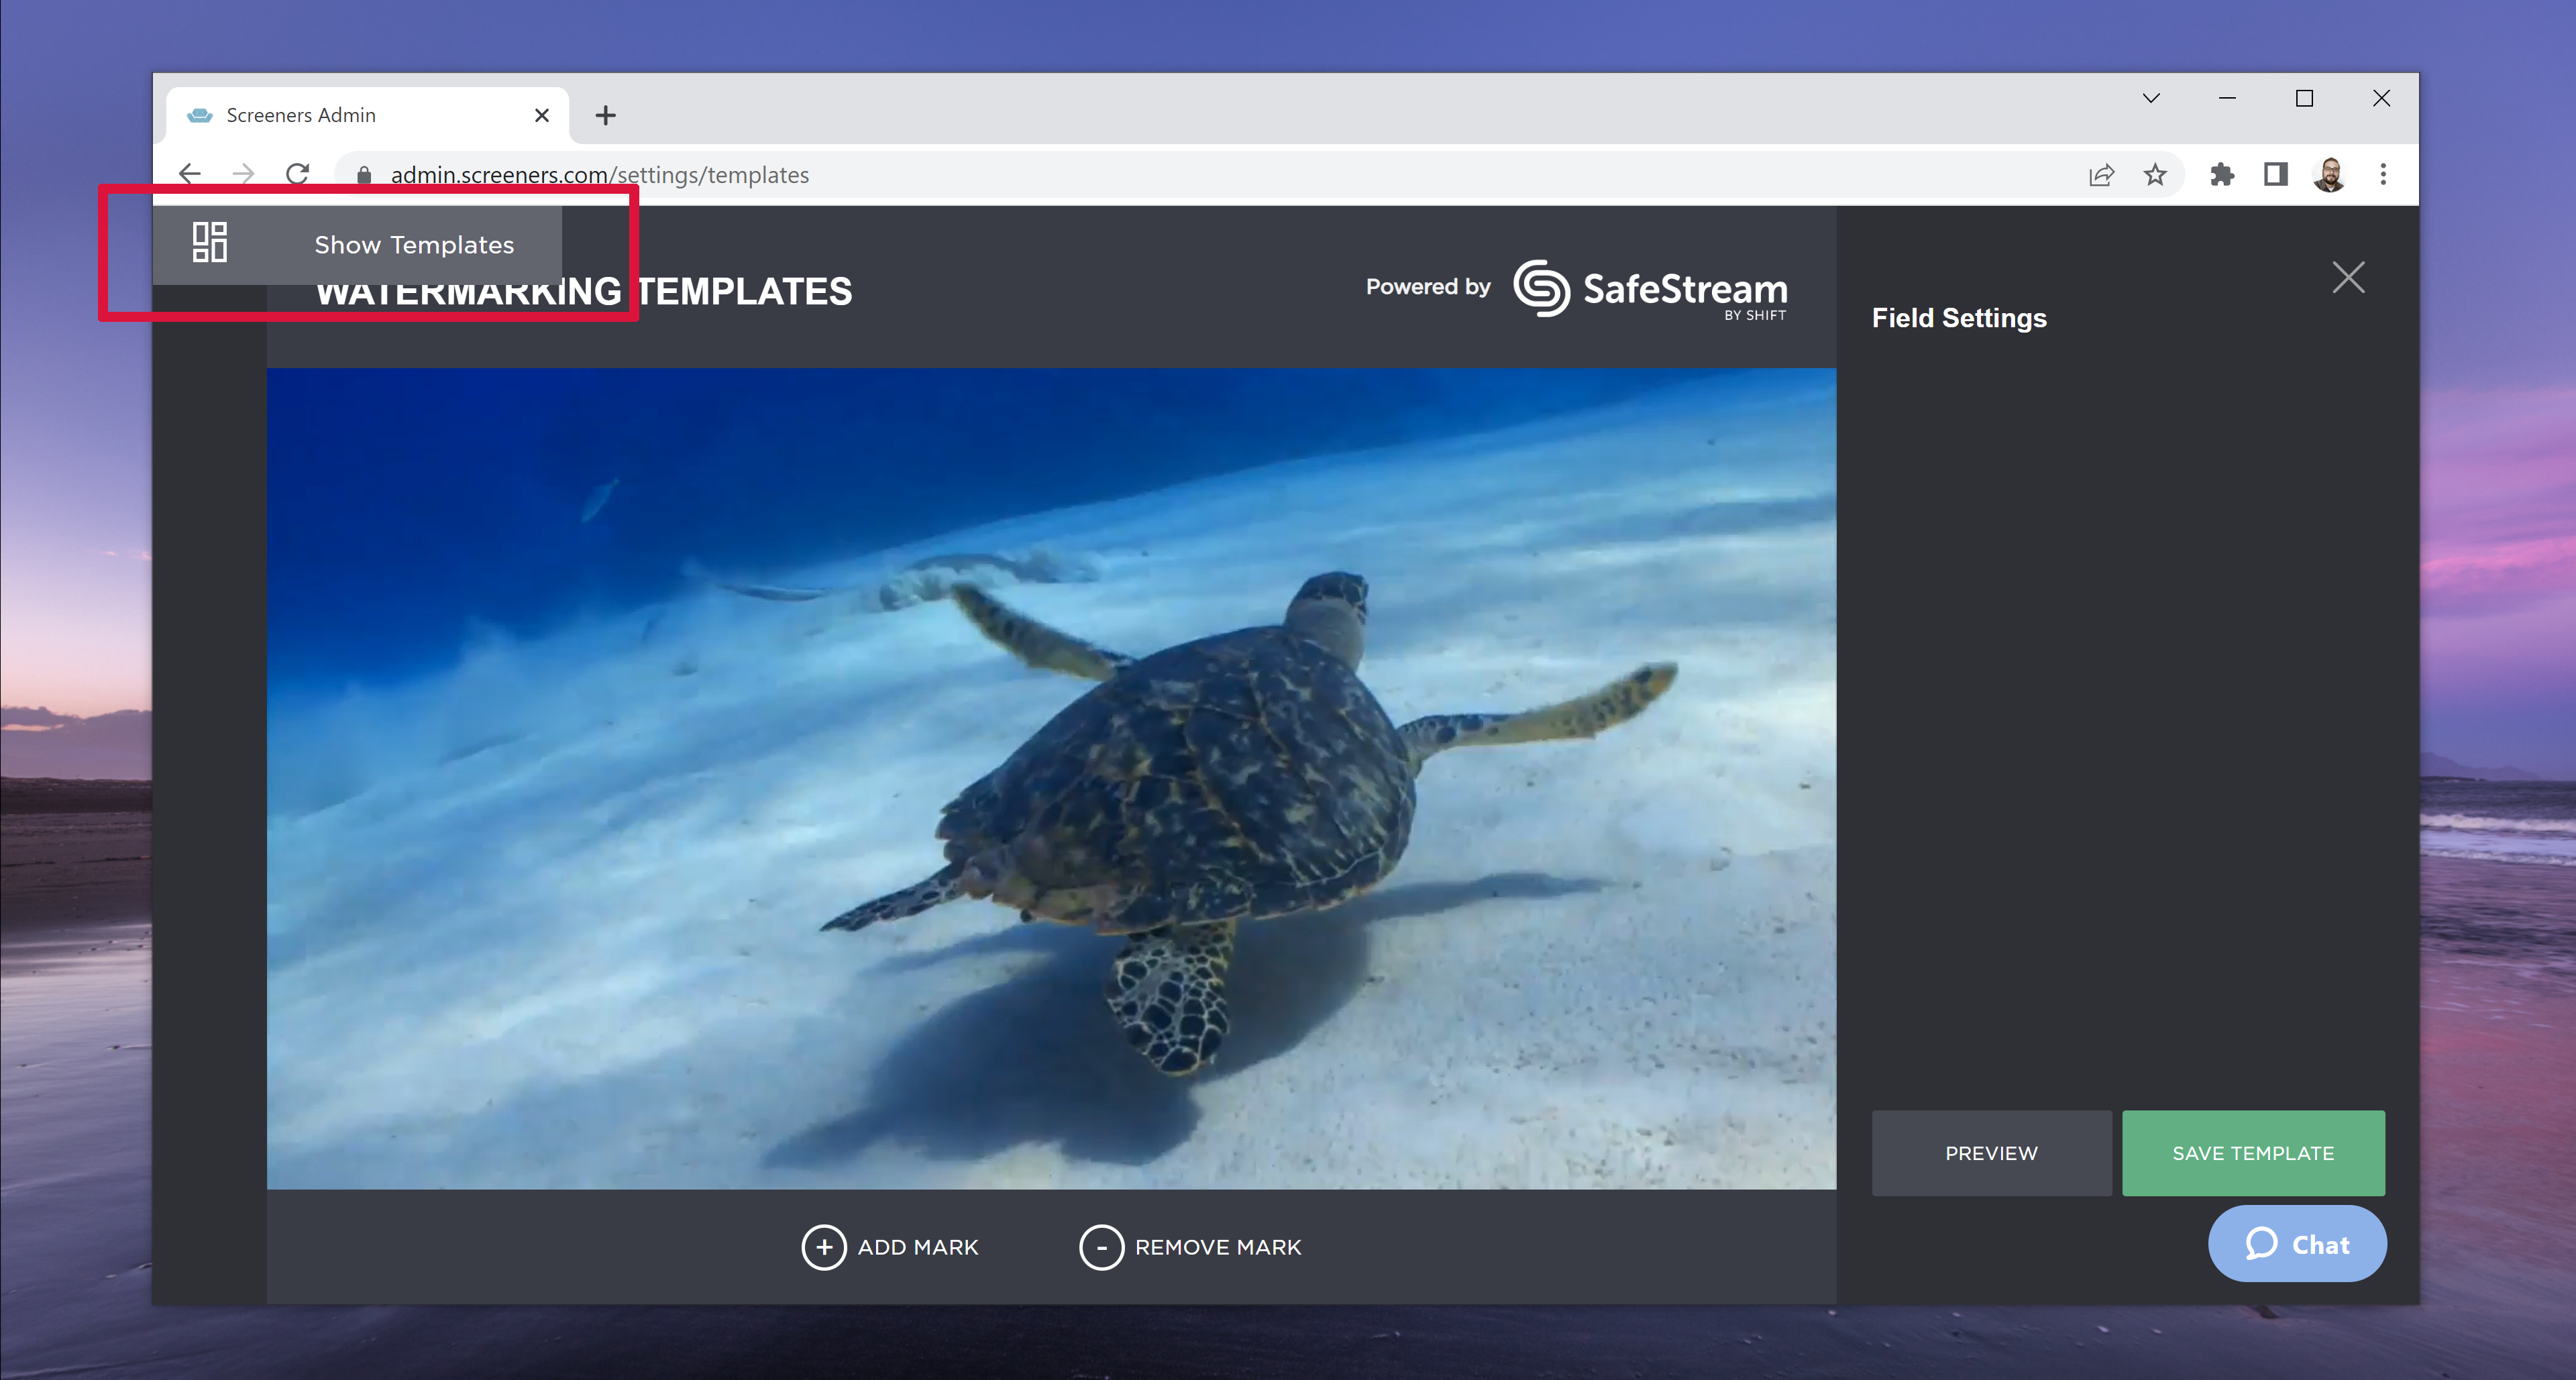This screenshot has width=2576, height=1380.
Task: Click the share page icon
Action: pyautogui.click(x=2101, y=175)
